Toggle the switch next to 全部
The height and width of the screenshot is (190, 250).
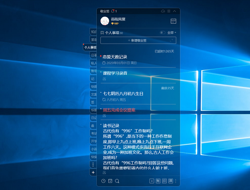(x=162, y=32)
